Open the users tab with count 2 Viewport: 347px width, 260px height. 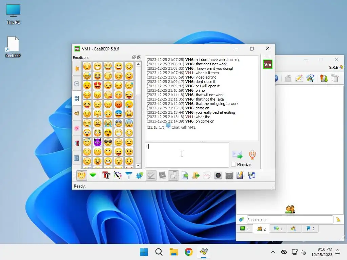click(261, 229)
